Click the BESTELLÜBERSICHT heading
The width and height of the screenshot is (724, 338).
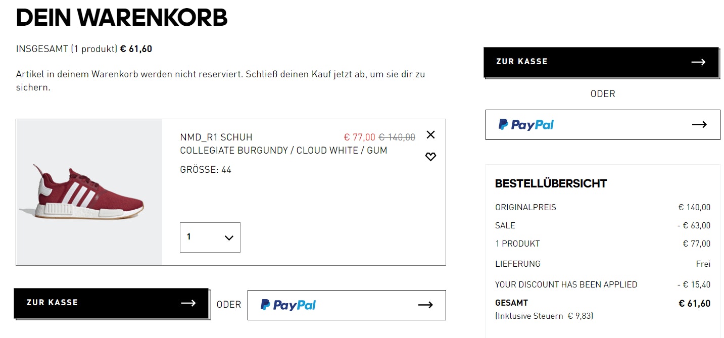[x=551, y=184]
